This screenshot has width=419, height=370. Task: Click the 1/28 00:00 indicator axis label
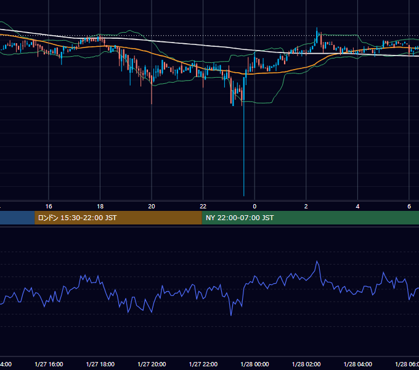tap(254, 364)
